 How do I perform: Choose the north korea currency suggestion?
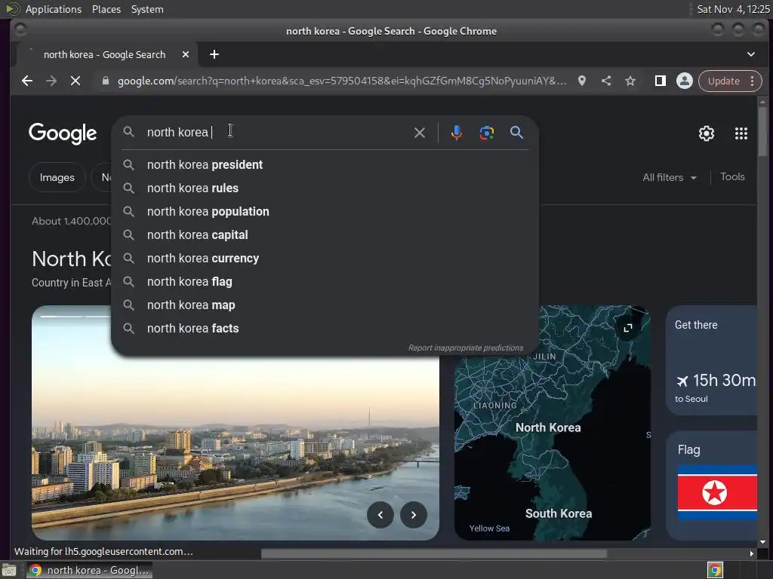tap(325, 258)
